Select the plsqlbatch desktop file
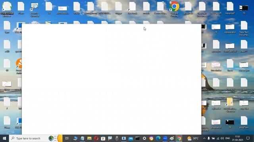This screenshot has width=254, height=142. click(x=216, y=123)
